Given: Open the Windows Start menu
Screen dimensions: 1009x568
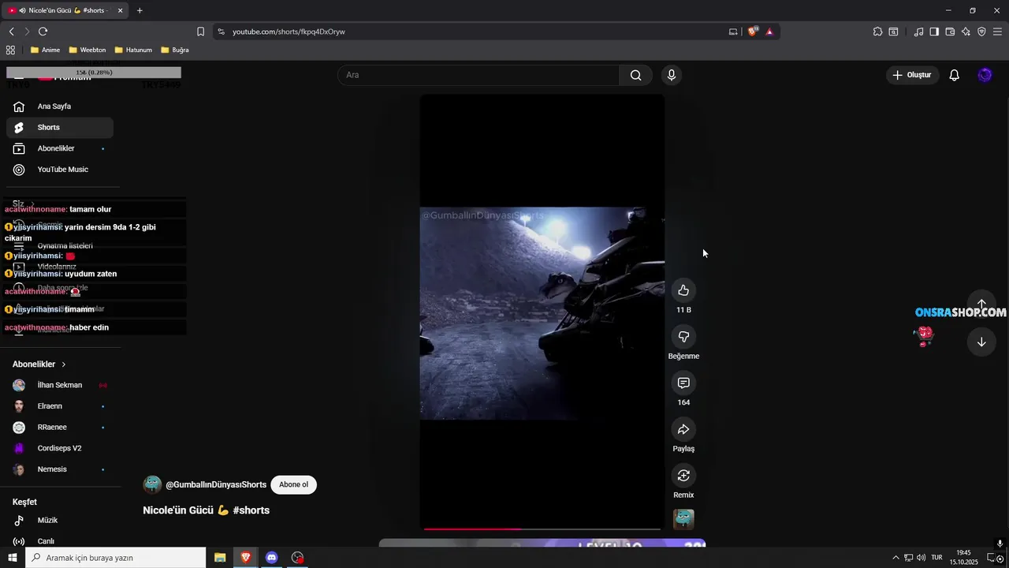Looking at the screenshot, I should coord(13,558).
